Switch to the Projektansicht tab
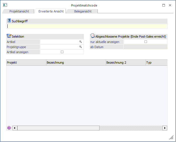The image size is (176, 142). (18, 11)
